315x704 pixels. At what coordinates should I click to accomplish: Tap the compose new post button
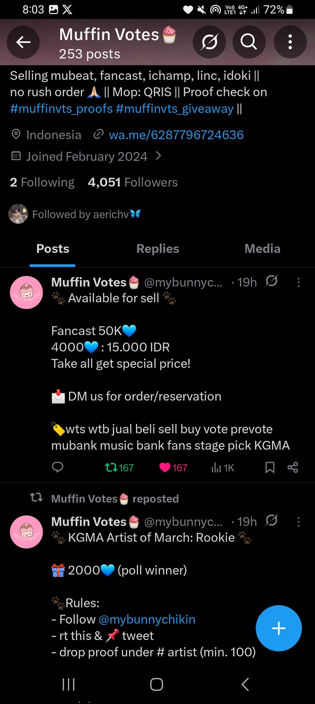(x=279, y=628)
